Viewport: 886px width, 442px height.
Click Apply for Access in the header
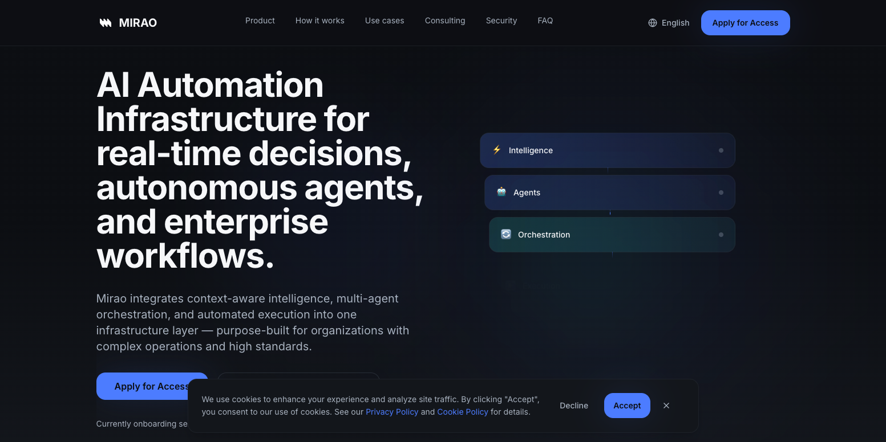pos(746,23)
